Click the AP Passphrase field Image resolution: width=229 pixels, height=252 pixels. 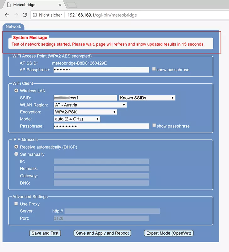tap(101, 70)
